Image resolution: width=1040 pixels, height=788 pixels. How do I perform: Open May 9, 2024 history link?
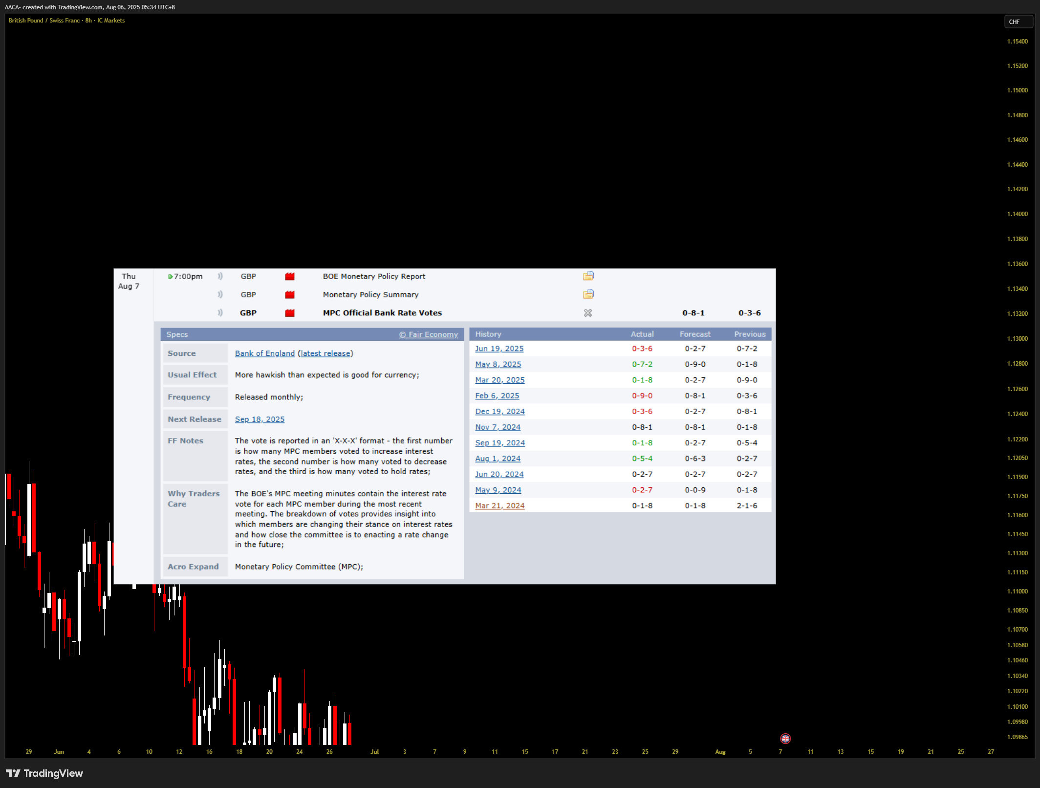pos(498,490)
